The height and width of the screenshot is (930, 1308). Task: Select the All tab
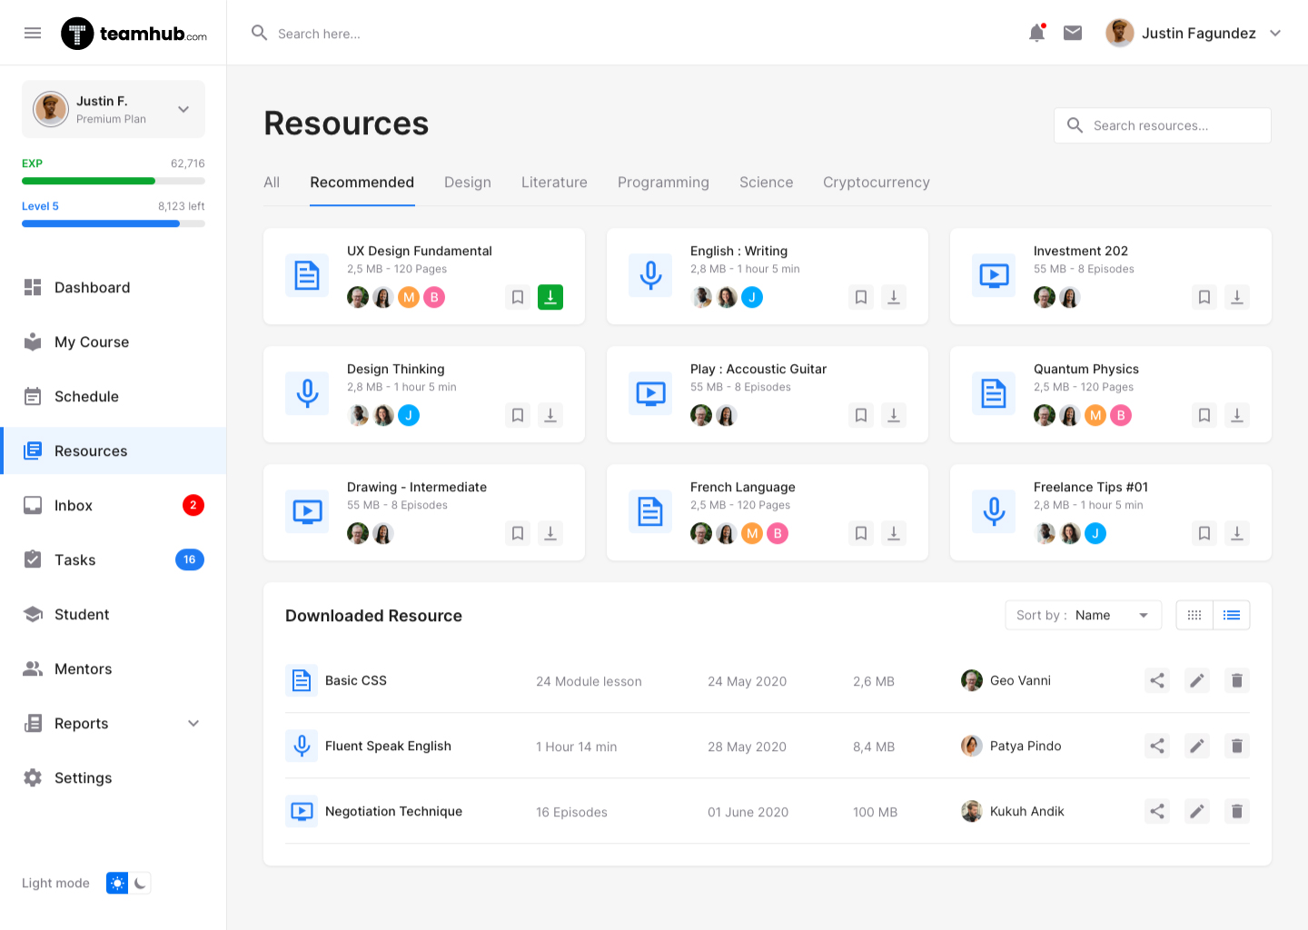tap(272, 183)
